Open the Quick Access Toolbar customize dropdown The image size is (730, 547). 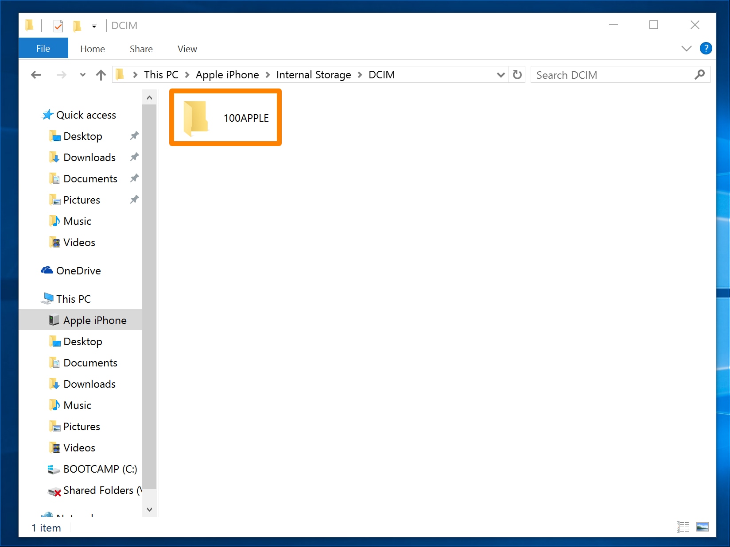click(x=93, y=26)
